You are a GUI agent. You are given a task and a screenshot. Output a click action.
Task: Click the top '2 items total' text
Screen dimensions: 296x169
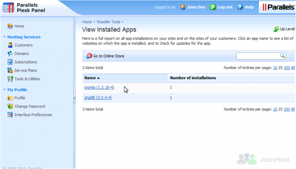93,68
